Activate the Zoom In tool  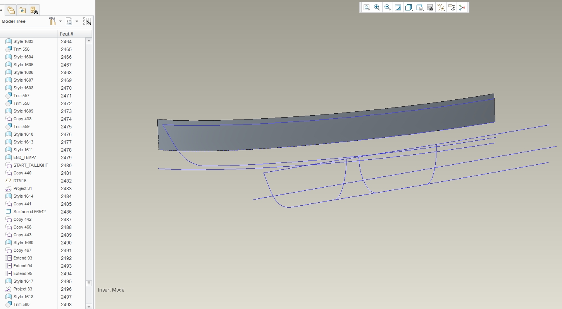tap(377, 7)
